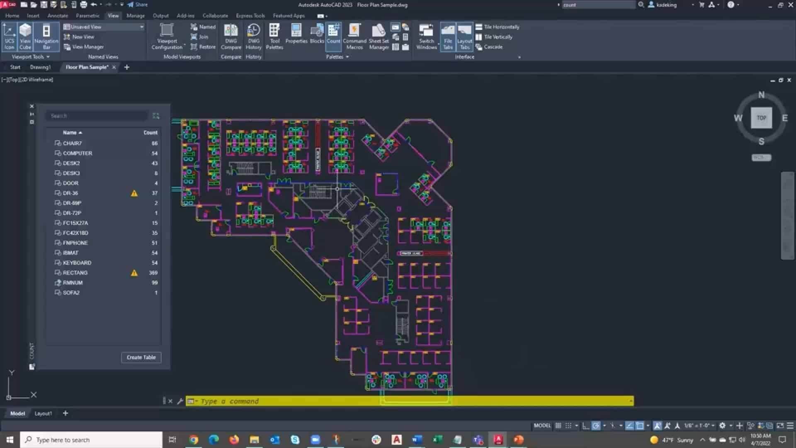The height and width of the screenshot is (448, 796).
Task: Click the Create Table button
Action: [141, 358]
